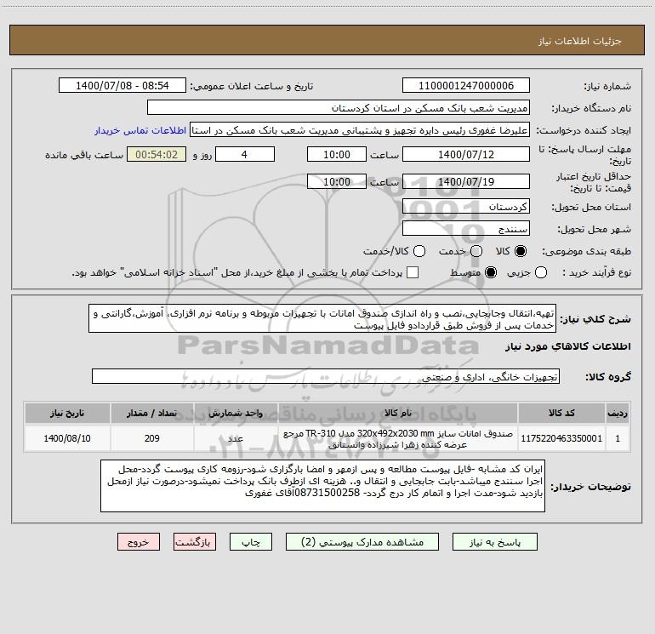Click the product name cell صندوق امانات TR-310
Viewport: 655px width, 634px height.
(398, 438)
